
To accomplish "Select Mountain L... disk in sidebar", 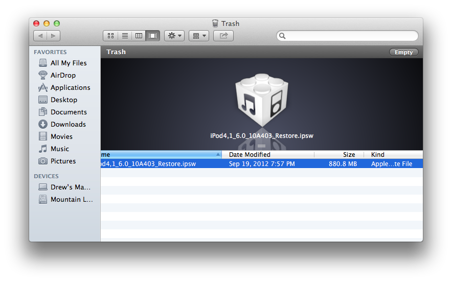I will click(x=66, y=199).
